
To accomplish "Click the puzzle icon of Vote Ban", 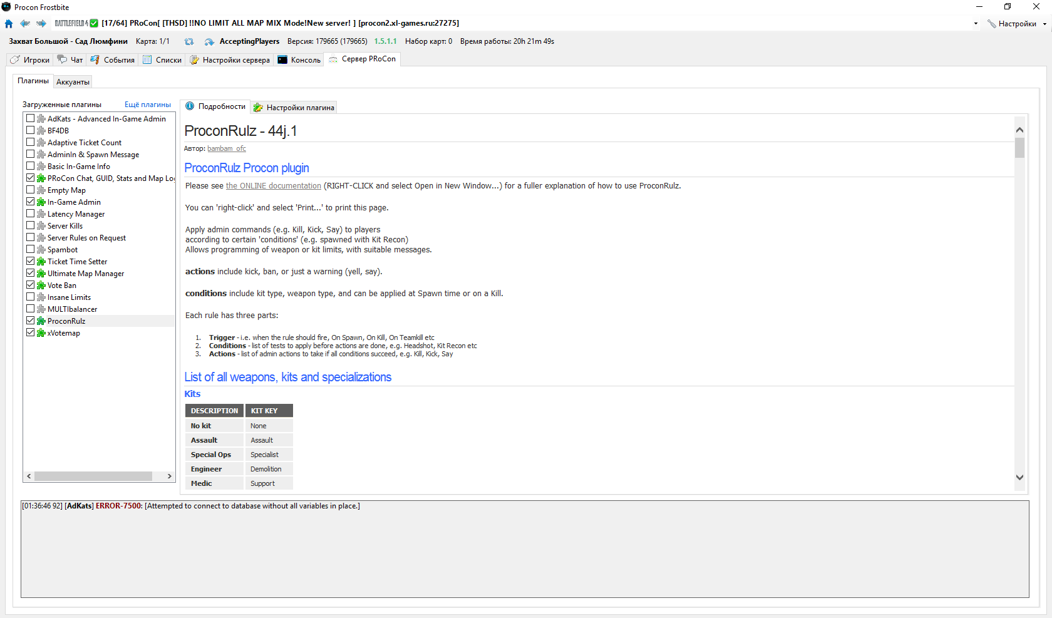I will pos(41,286).
